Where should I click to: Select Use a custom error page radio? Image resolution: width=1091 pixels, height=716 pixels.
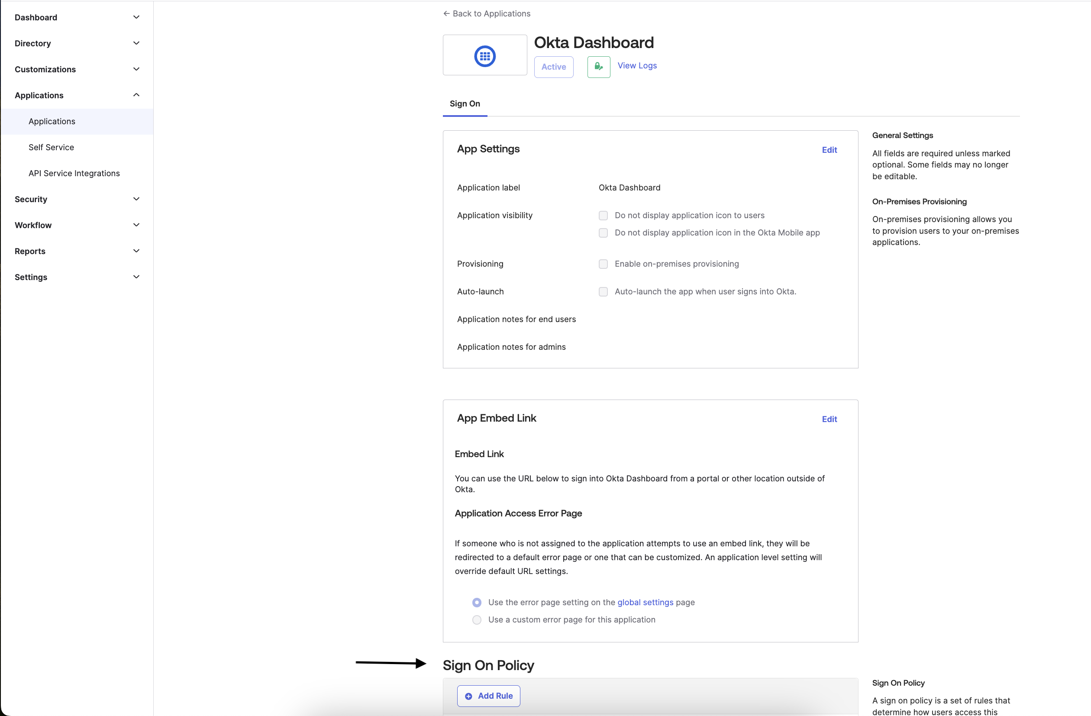coord(477,620)
